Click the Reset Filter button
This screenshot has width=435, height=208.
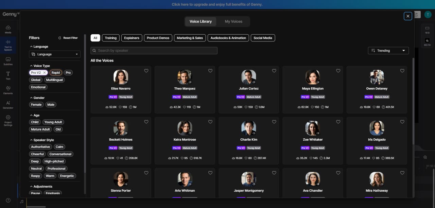pyautogui.click(x=68, y=38)
